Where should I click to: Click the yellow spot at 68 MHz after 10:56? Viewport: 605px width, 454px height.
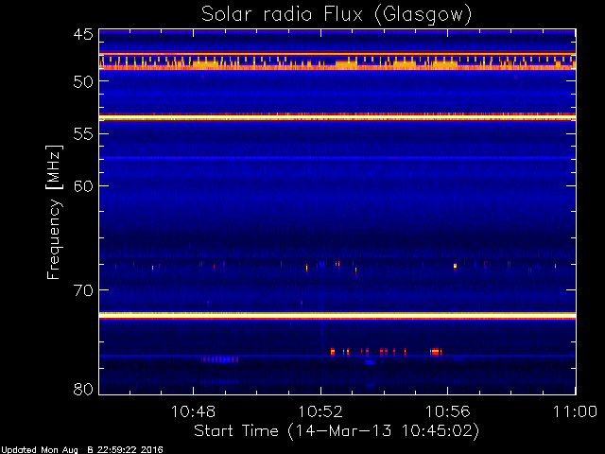455,266
